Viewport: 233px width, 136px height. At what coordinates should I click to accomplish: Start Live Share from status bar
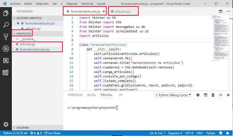point(52,133)
